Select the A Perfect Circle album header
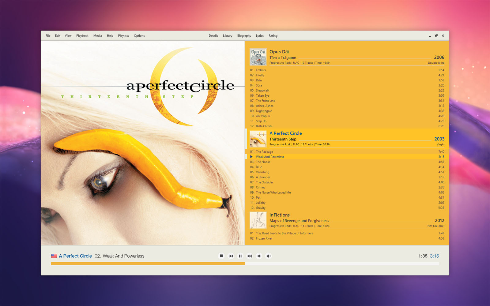The image size is (490, 306). pos(347,139)
